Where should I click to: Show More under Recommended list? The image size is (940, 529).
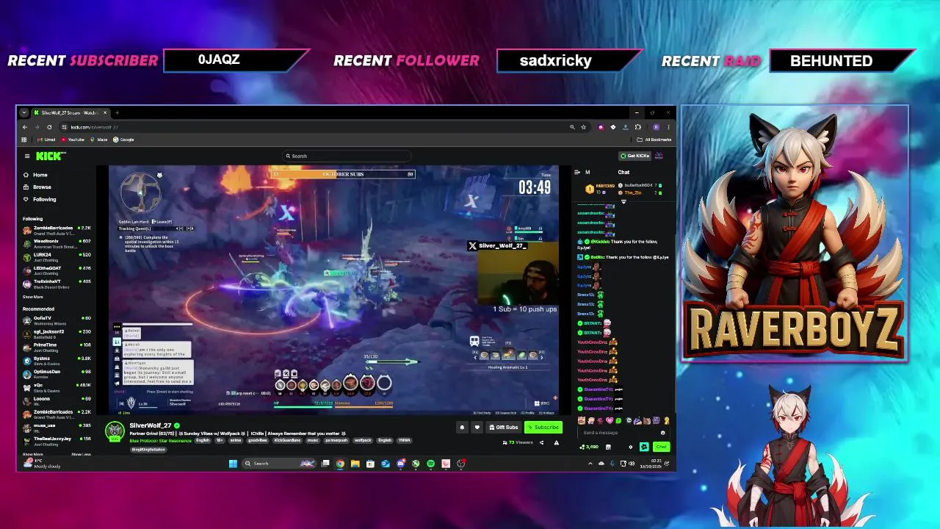tap(32, 454)
